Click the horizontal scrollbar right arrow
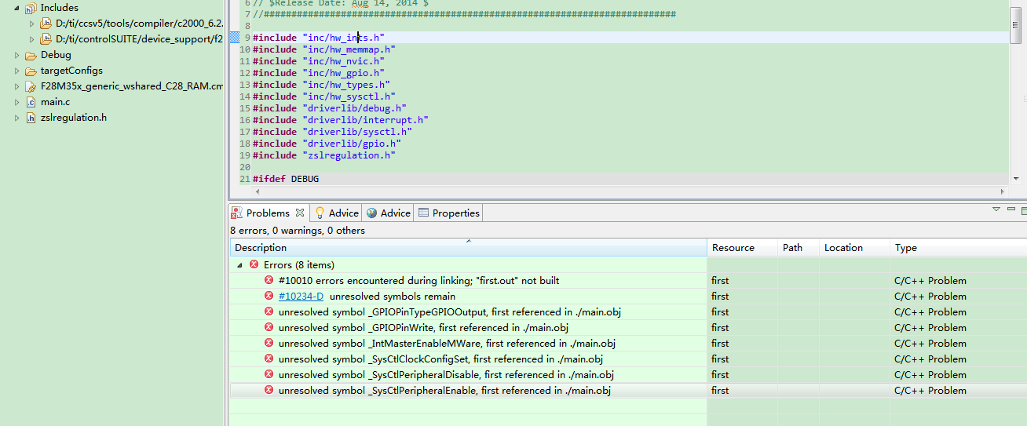This screenshot has width=1027, height=426. click(1002, 191)
